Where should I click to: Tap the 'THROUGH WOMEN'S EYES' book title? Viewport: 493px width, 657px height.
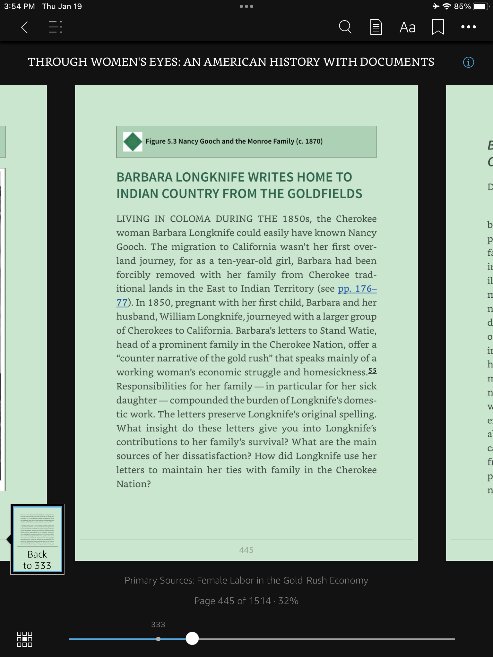(x=231, y=62)
